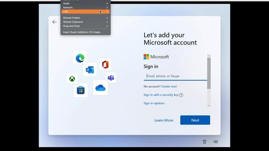Viewport: 269px width, 151px height.
Task: Select the highlighted USB menu item
Action: [x=85, y=12]
